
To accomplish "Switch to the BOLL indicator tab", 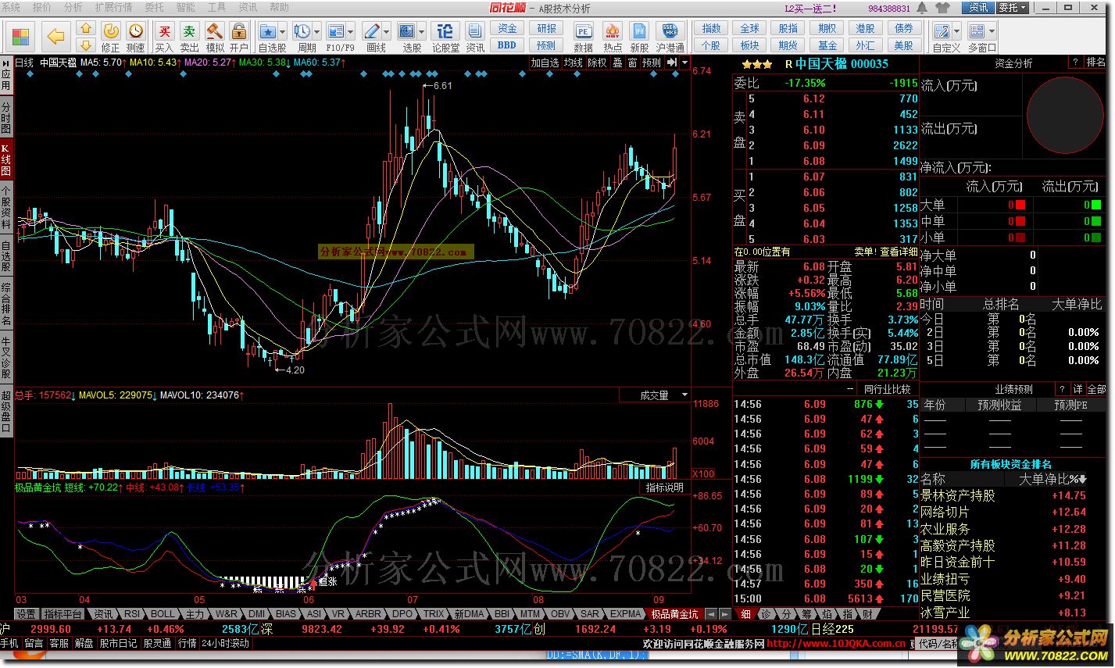I will pos(163,614).
